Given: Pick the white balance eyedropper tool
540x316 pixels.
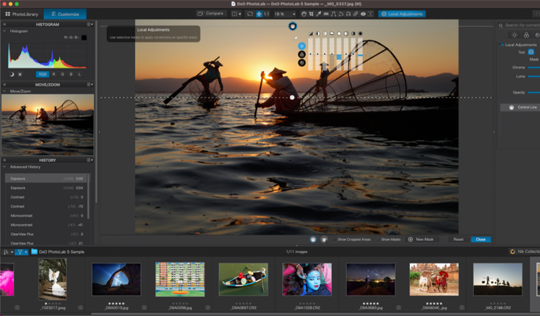Looking at the screenshot, I should [318, 14].
